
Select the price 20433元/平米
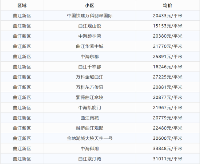[168, 16]
